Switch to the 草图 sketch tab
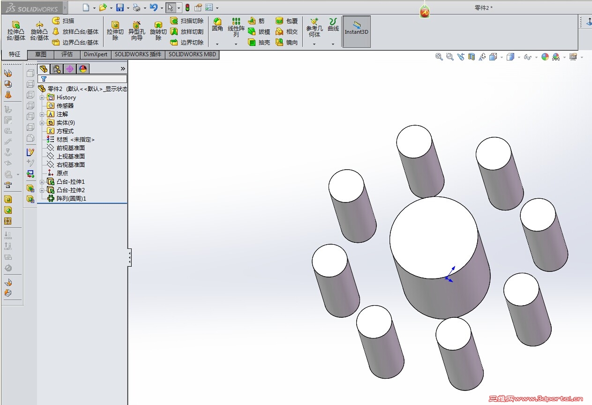Image resolution: width=592 pixels, height=405 pixels. pos(41,54)
